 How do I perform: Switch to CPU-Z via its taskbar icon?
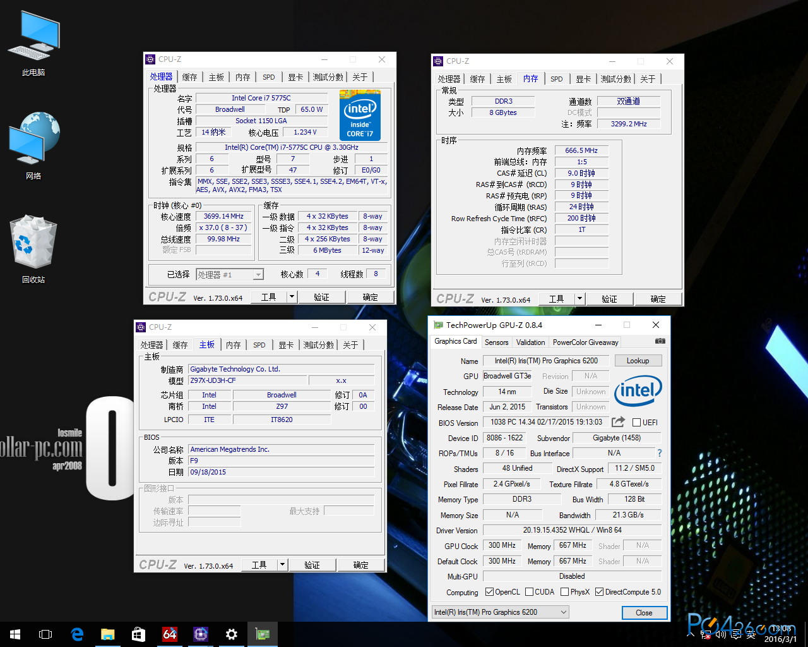pyautogui.click(x=201, y=634)
